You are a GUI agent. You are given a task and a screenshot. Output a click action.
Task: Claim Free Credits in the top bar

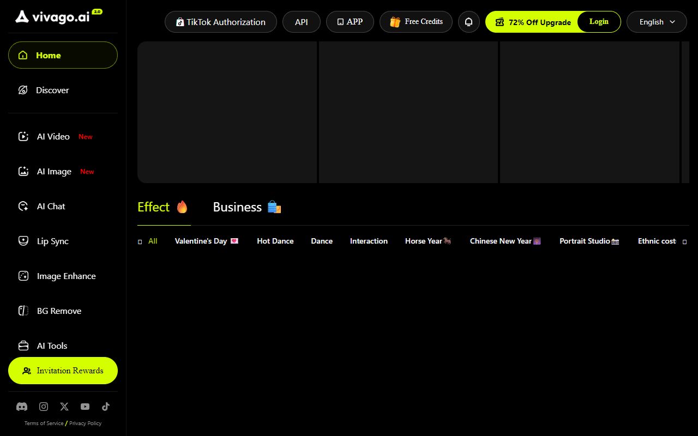pos(416,22)
